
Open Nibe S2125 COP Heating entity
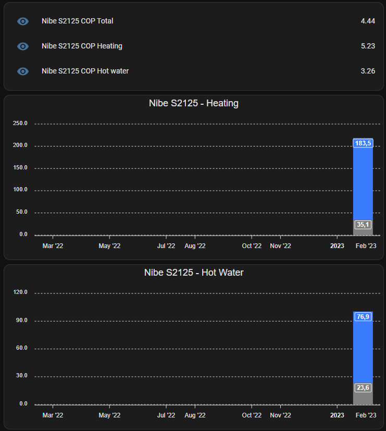(82, 46)
